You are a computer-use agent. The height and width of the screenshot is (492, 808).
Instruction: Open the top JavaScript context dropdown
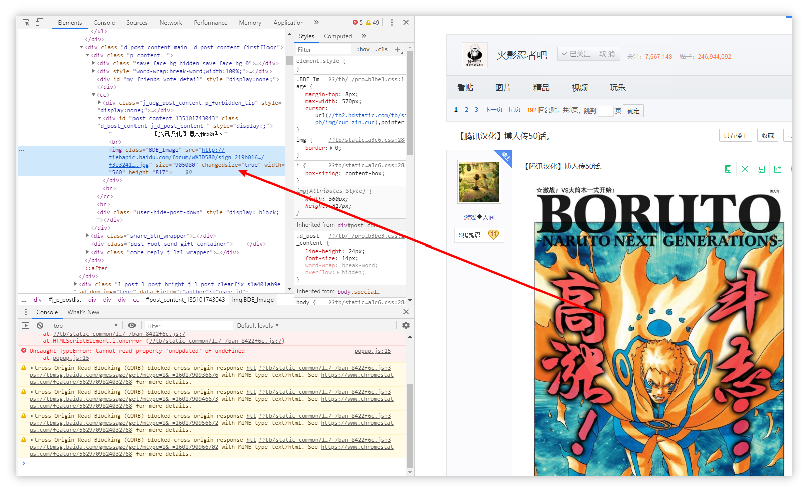tap(85, 326)
